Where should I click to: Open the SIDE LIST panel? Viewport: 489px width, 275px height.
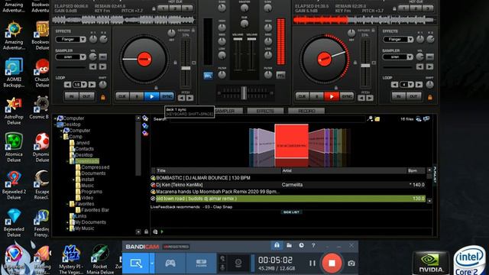click(x=291, y=212)
